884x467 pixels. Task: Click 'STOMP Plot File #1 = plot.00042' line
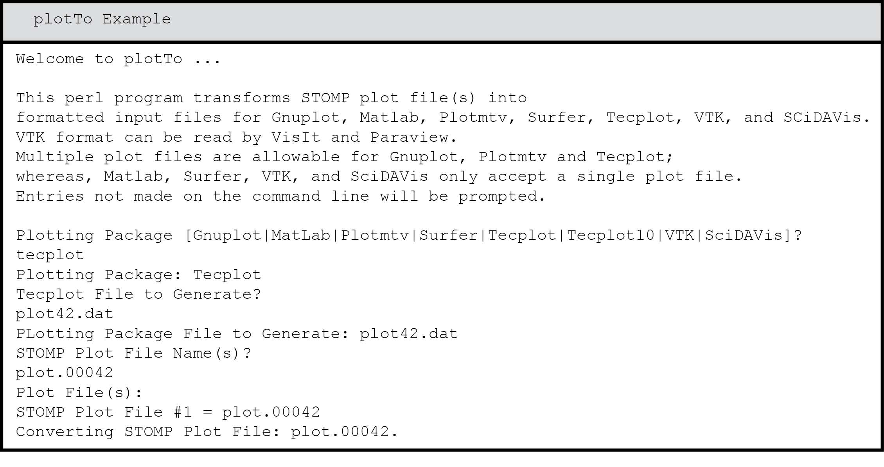pos(168,412)
